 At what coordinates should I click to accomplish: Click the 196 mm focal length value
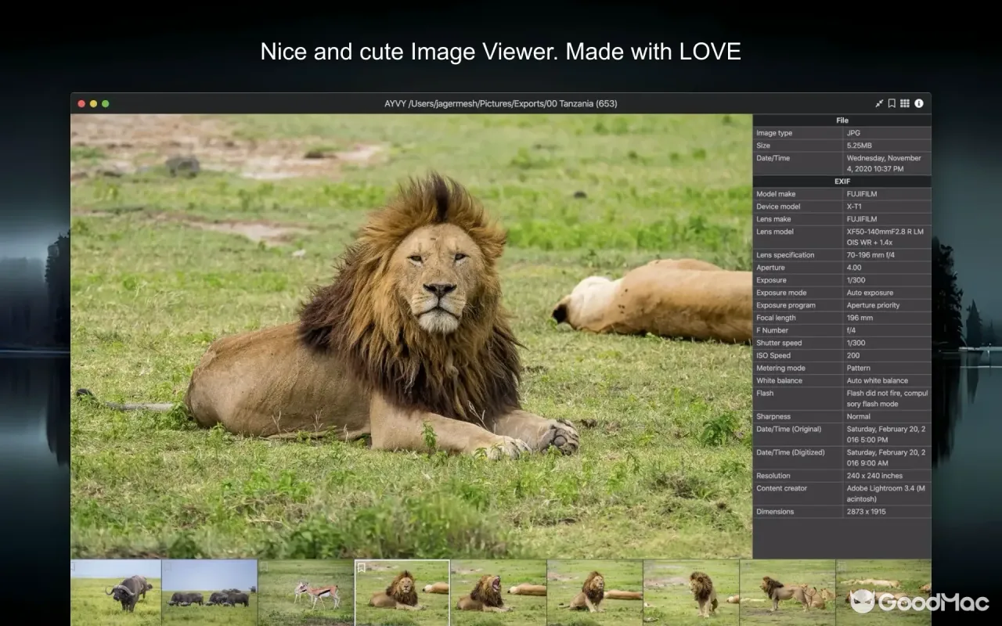point(860,318)
